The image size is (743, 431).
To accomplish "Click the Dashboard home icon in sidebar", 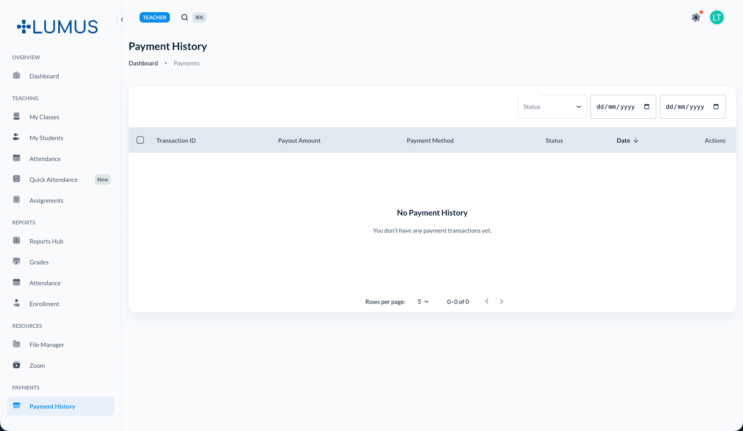I will click(16, 75).
